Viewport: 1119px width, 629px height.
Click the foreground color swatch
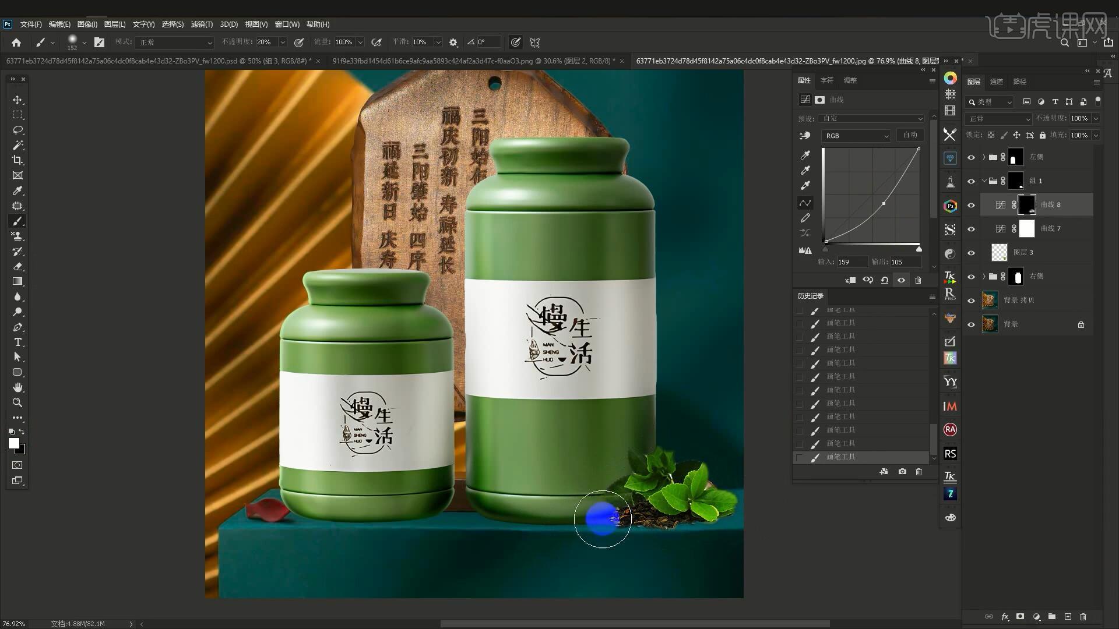click(x=14, y=444)
